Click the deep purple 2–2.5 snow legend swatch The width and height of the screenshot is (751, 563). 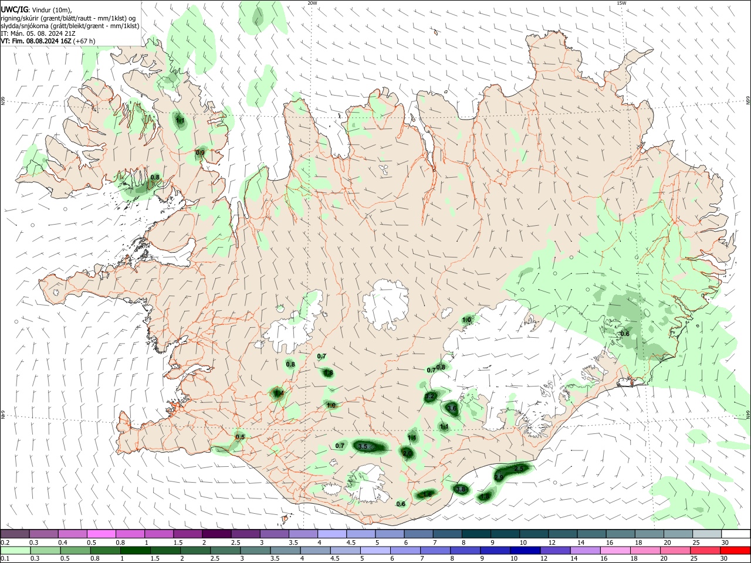[x=216, y=534]
